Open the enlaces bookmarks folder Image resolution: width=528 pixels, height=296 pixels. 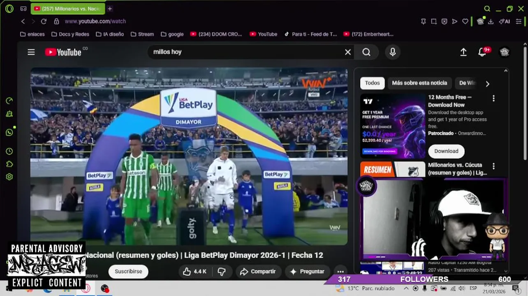pyautogui.click(x=32, y=34)
